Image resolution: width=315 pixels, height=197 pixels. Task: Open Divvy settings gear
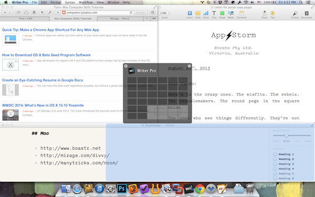point(189,66)
